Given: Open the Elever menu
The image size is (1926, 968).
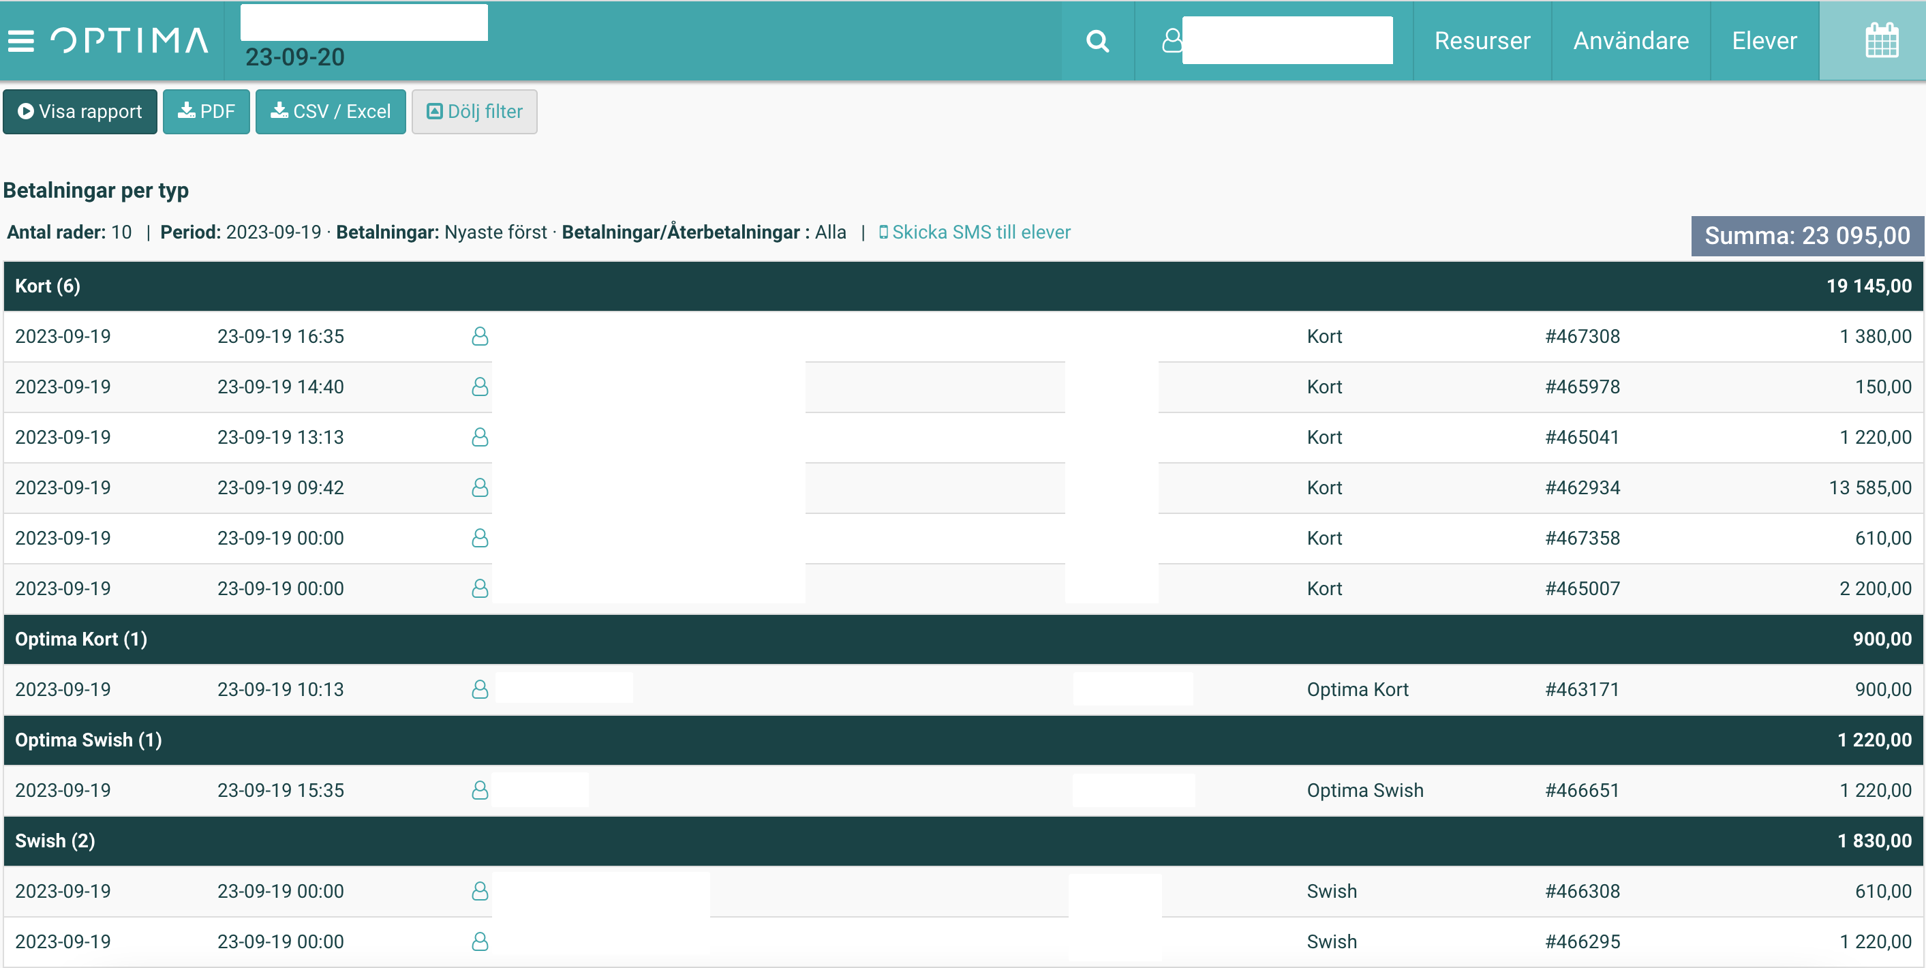Looking at the screenshot, I should pyautogui.click(x=1764, y=40).
